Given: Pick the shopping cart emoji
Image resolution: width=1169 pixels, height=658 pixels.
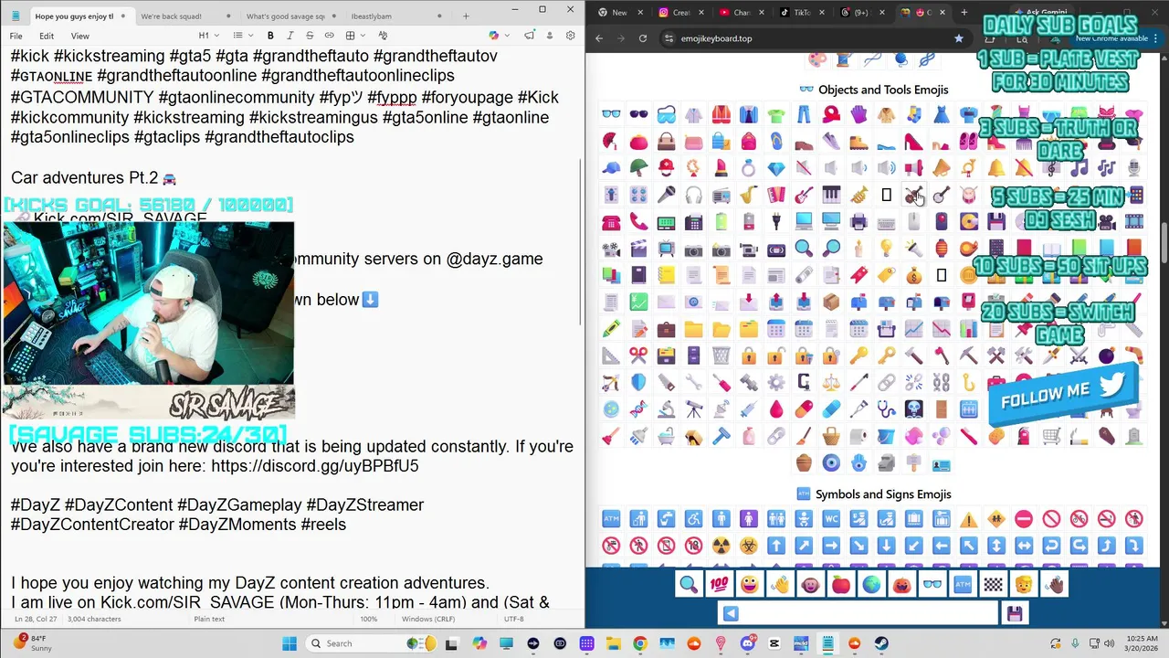Looking at the screenshot, I should pos(1051,435).
